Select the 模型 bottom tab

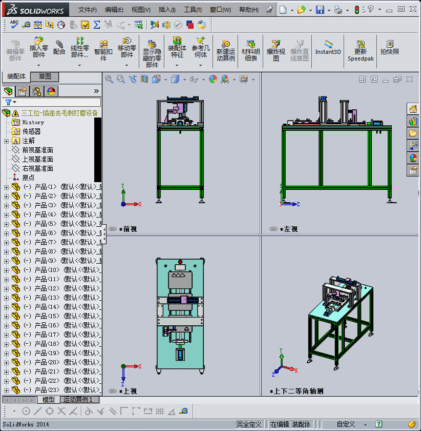pyautogui.click(x=48, y=400)
